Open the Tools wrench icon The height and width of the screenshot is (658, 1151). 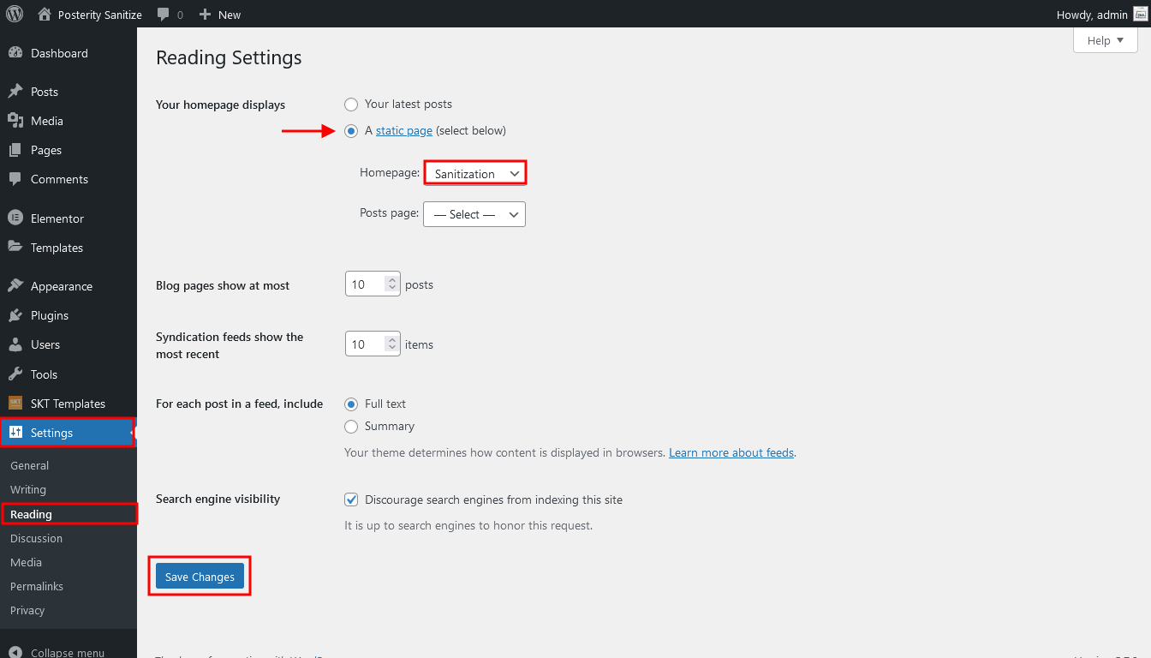15,374
